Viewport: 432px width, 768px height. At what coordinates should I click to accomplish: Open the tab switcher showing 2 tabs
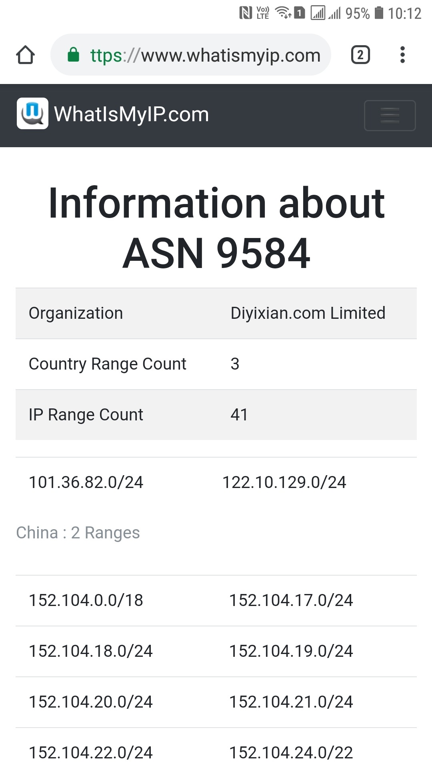pos(360,55)
